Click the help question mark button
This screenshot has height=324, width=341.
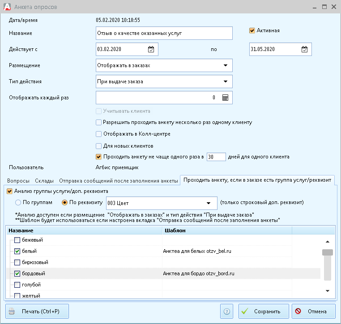[226, 311]
